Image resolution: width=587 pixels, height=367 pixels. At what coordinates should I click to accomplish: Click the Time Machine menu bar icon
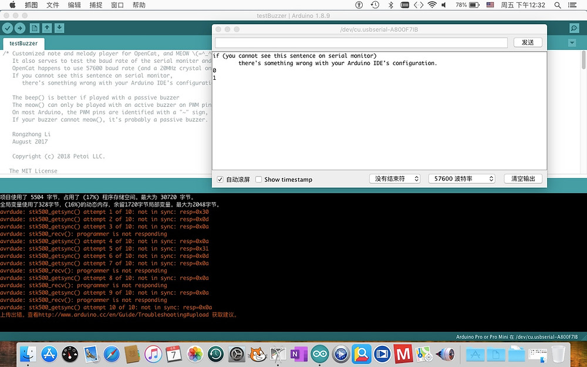(375, 5)
